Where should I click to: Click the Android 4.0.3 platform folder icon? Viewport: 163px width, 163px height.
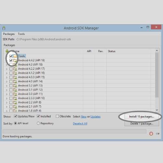coord(15,77)
